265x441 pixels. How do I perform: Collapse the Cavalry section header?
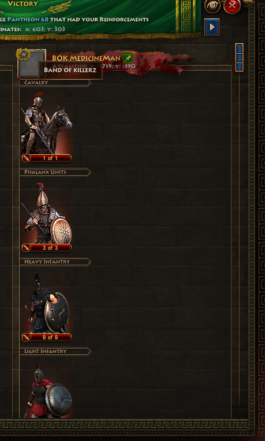pyautogui.click(x=55, y=83)
